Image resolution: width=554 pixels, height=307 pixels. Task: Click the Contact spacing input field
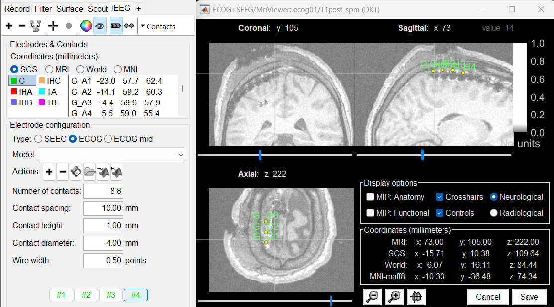(x=103, y=208)
